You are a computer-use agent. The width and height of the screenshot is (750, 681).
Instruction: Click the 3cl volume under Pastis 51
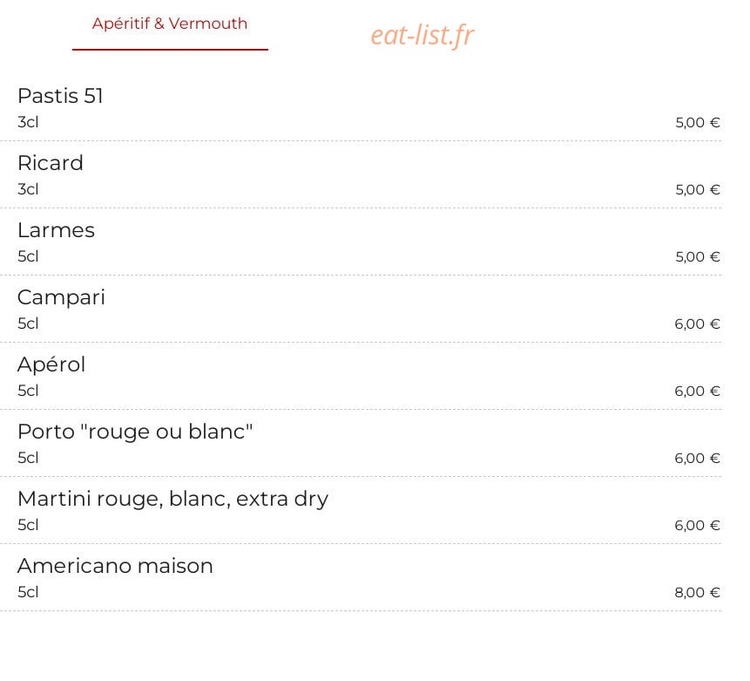click(28, 122)
